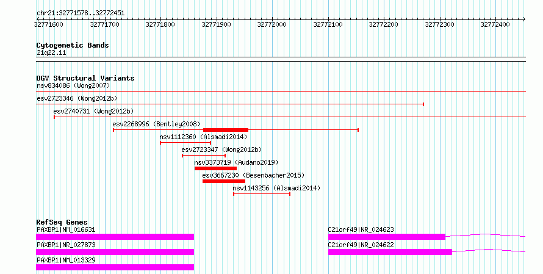Select gene label PAXBP1|NM_013329
The height and width of the screenshot is (274, 543).
click(66, 260)
